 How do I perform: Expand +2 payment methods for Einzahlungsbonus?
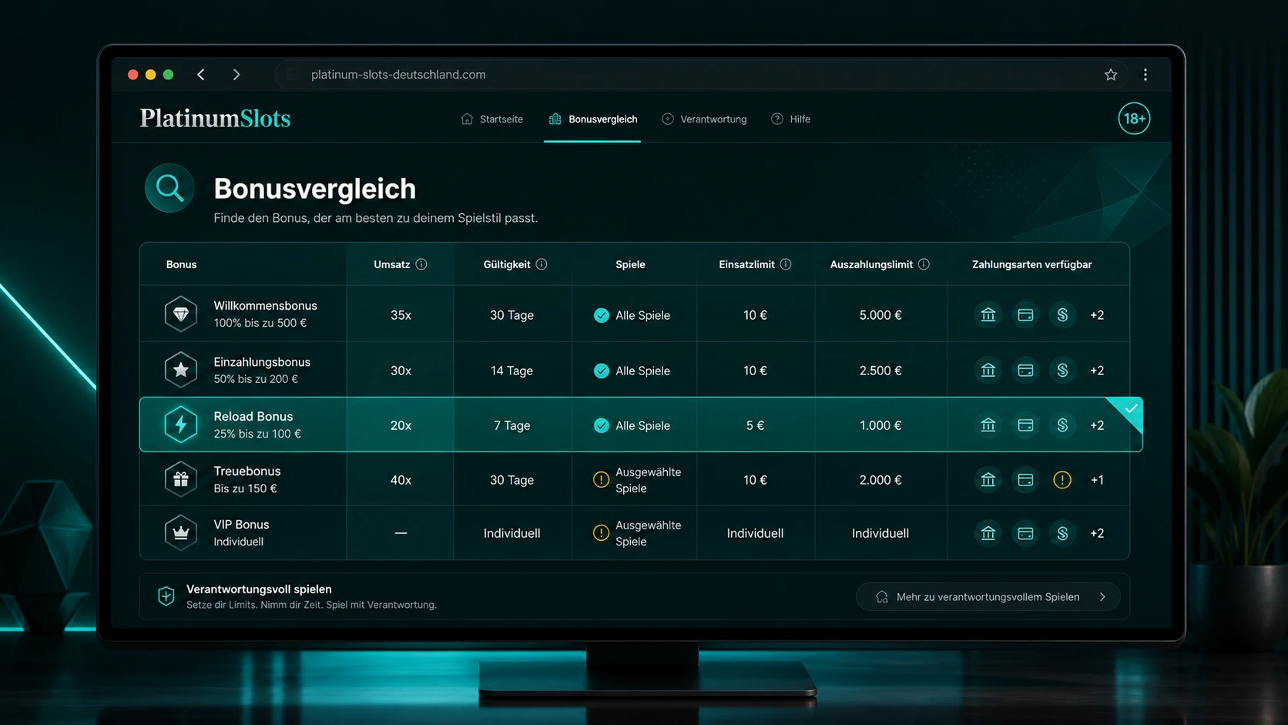pyautogui.click(x=1097, y=370)
